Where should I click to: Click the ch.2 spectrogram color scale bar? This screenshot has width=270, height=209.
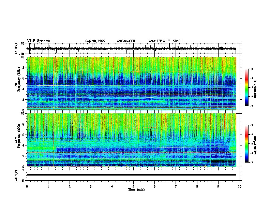247,144
